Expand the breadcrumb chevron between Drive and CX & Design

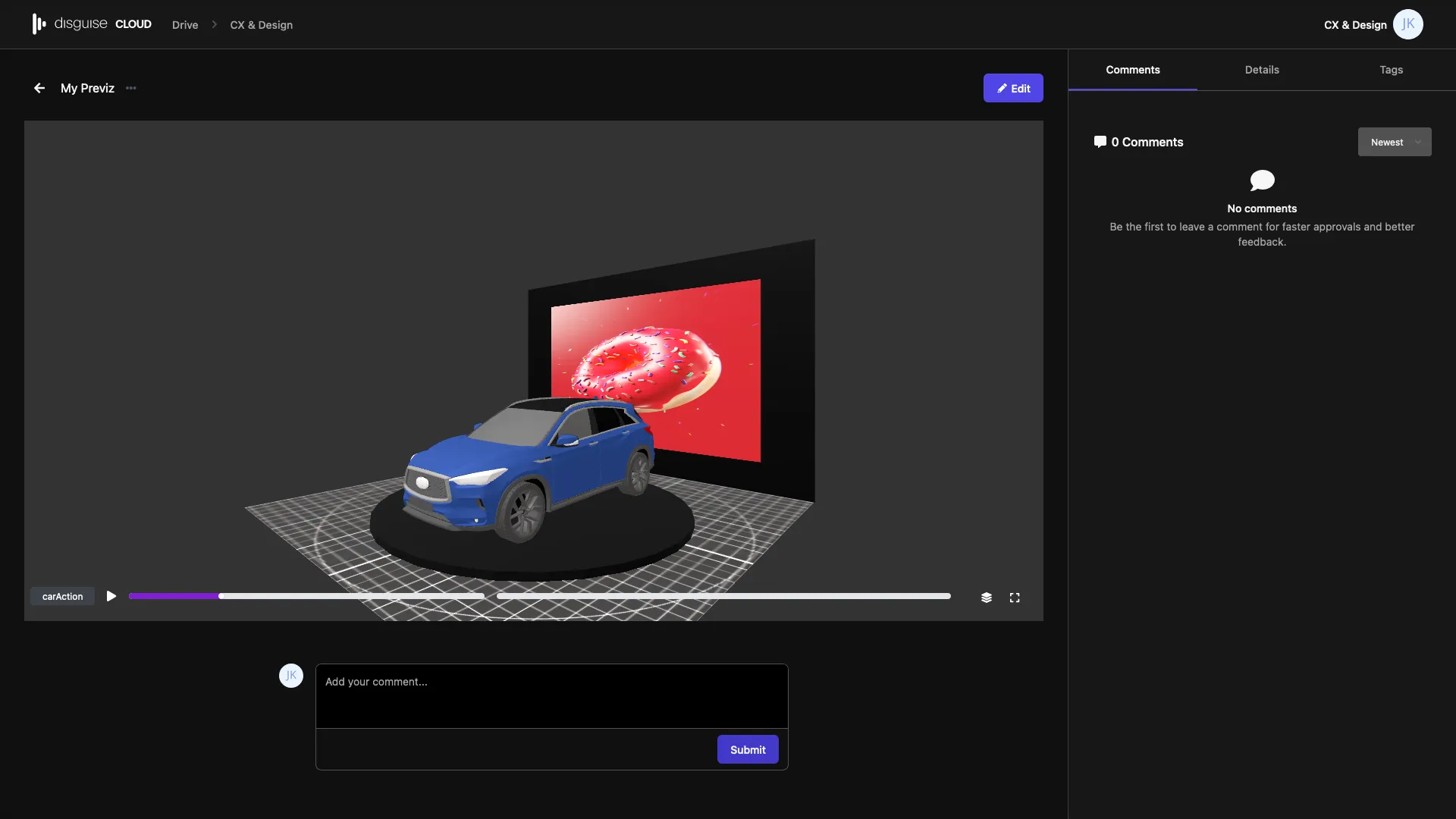pos(213,24)
